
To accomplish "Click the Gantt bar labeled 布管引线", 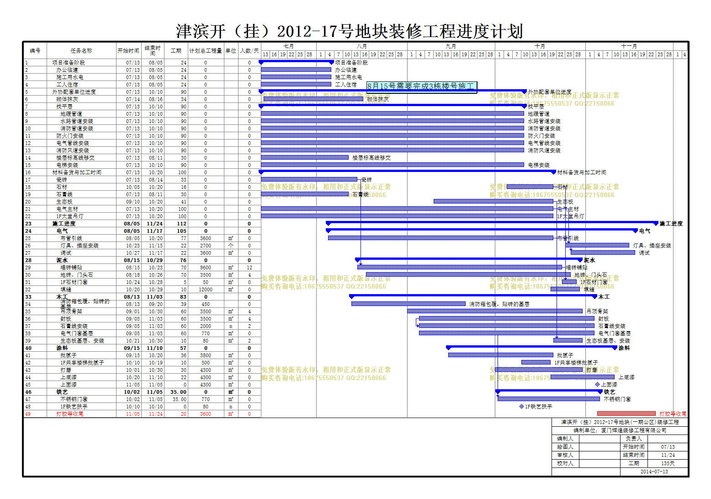I will point(440,238).
